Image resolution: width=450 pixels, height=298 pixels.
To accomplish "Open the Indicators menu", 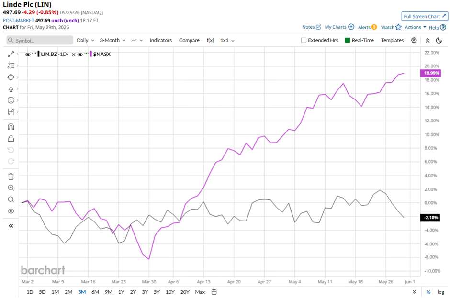I will [x=160, y=41].
